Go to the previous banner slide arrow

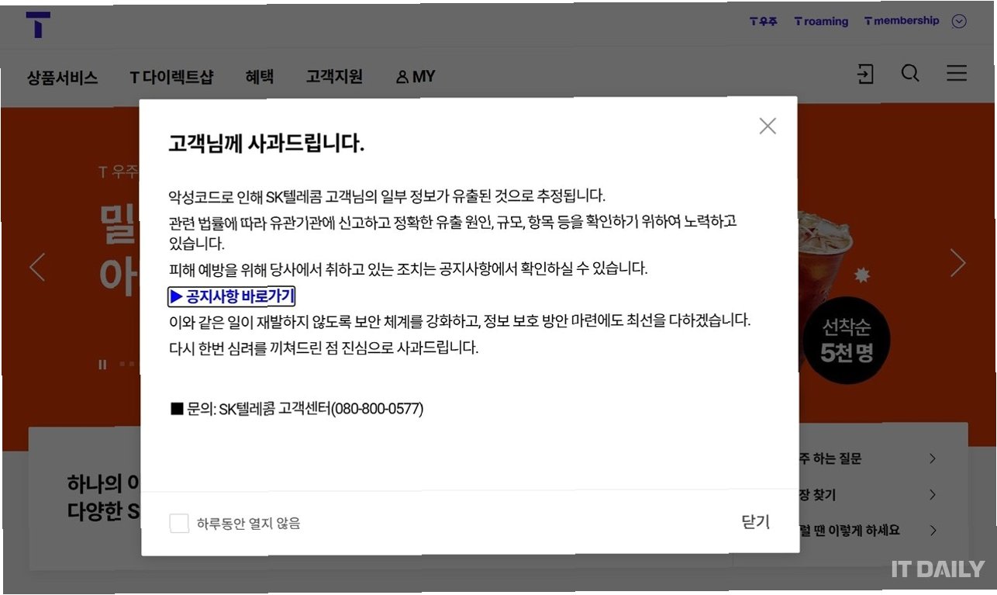point(36,266)
